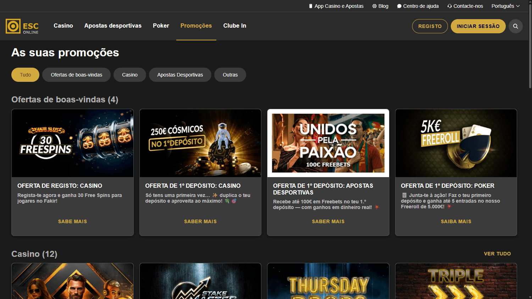
Task: Open the Casino navigation menu
Action: [63, 26]
